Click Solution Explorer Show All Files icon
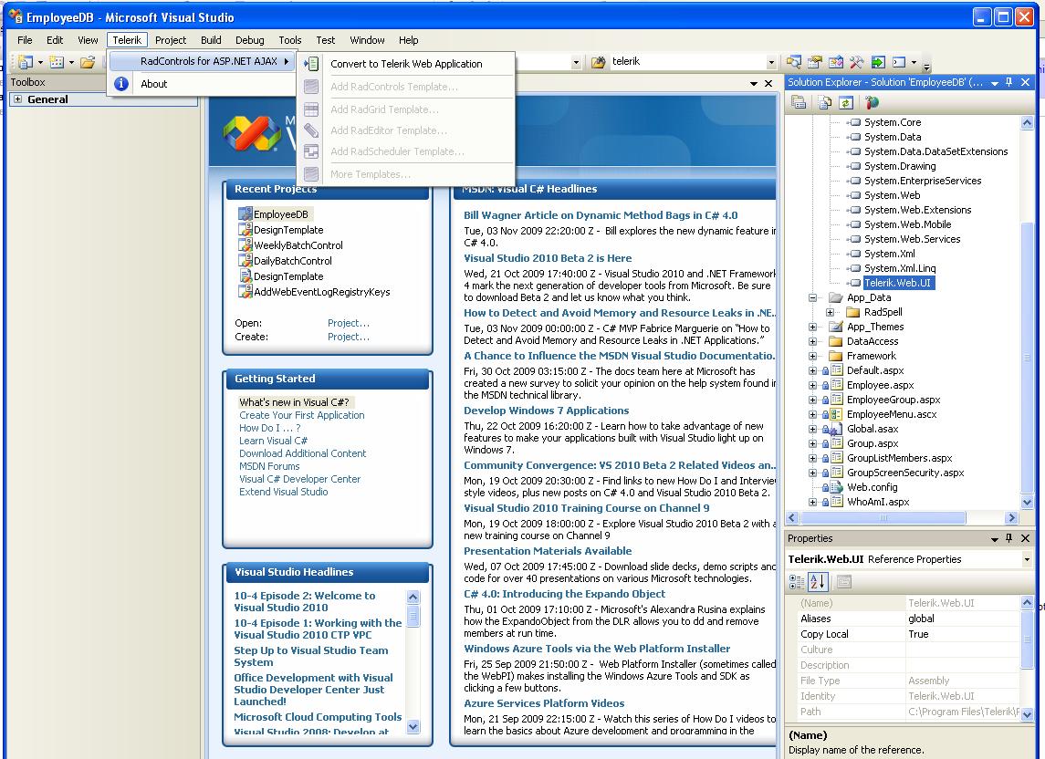The height and width of the screenshot is (759, 1045). pos(825,102)
